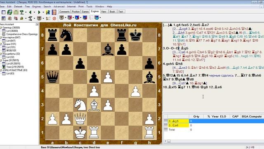Click the copy documents icon in second row

click(10, 18)
